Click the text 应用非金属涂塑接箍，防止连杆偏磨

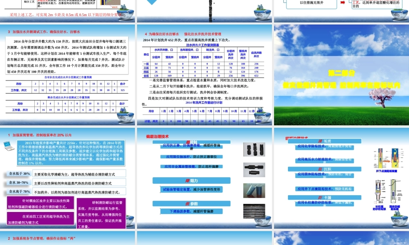pos(191,166)
